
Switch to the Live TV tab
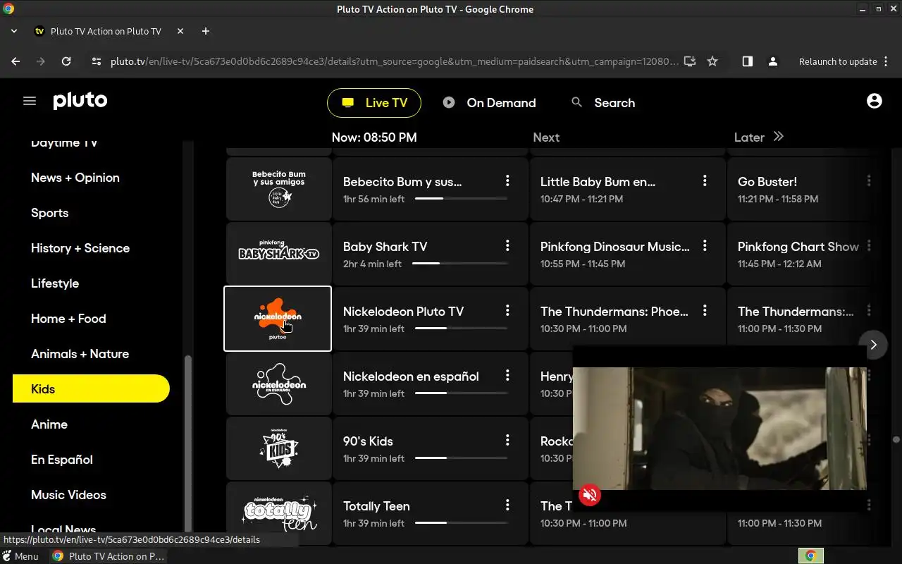point(374,103)
